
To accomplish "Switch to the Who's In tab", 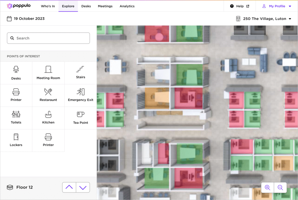I will 48,6.
